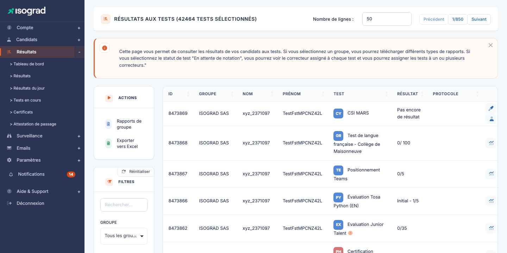Viewport: 507px width, 253px height.
Task: Click the Déconnexion logout icon
Action: click(9, 203)
